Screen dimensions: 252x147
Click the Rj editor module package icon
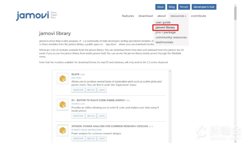click(x=62, y=104)
